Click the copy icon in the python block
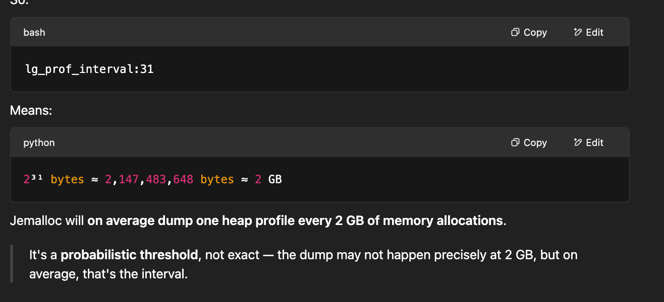Screen dimensions: 664x302 515,142
